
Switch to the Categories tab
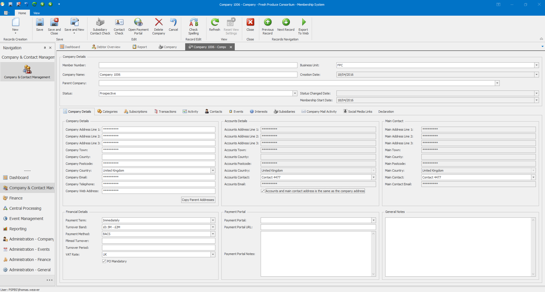click(107, 112)
